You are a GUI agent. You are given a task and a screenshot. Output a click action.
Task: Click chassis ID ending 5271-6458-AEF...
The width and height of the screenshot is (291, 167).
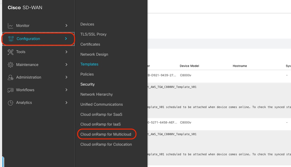162,123
